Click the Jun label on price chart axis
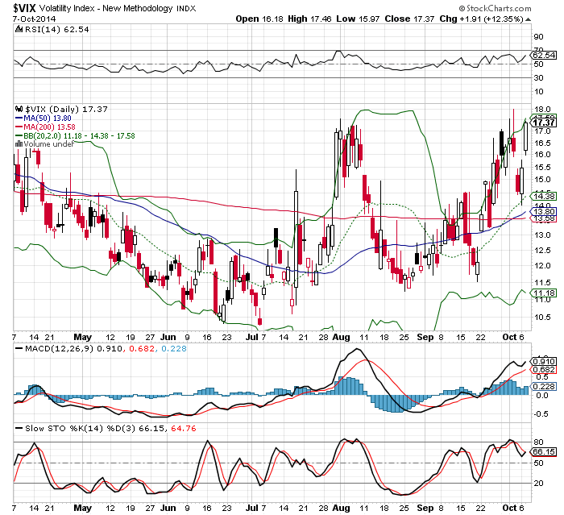 168,337
